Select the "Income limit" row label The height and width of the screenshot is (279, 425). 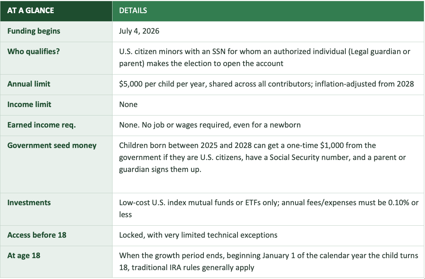pyautogui.click(x=29, y=104)
